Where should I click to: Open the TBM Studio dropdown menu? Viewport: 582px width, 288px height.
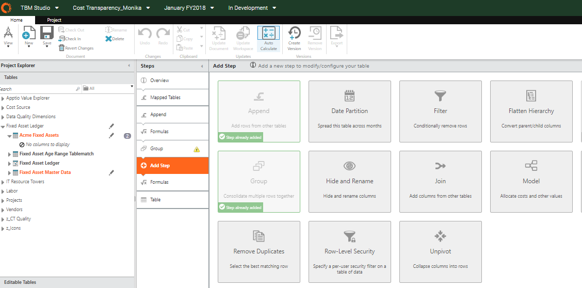pos(40,8)
